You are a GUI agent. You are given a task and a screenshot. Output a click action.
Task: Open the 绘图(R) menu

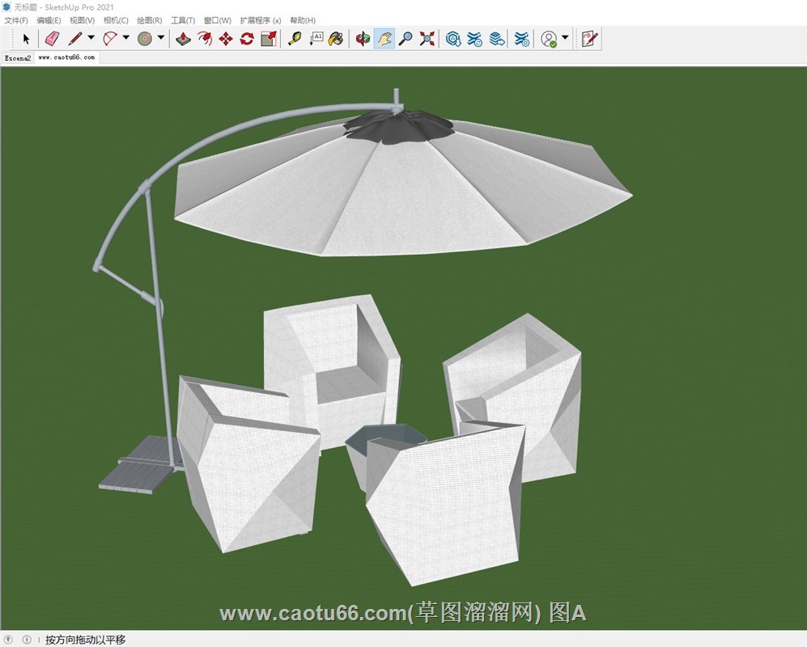click(x=149, y=20)
